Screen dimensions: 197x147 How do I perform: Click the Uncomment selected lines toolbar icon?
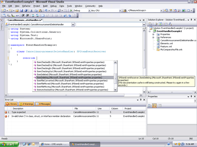pyautogui.click(x=37, y=16)
